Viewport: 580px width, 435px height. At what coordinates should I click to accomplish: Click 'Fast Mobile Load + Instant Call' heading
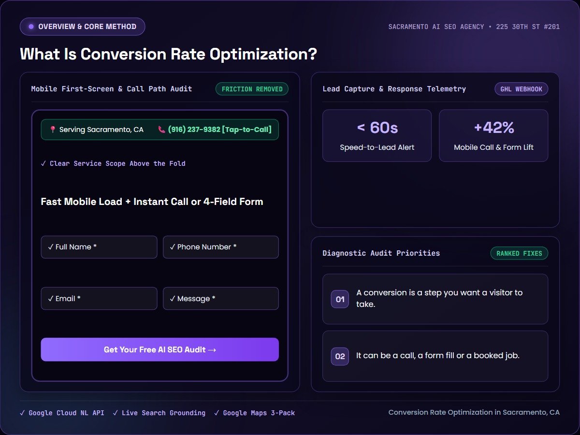[x=152, y=202]
